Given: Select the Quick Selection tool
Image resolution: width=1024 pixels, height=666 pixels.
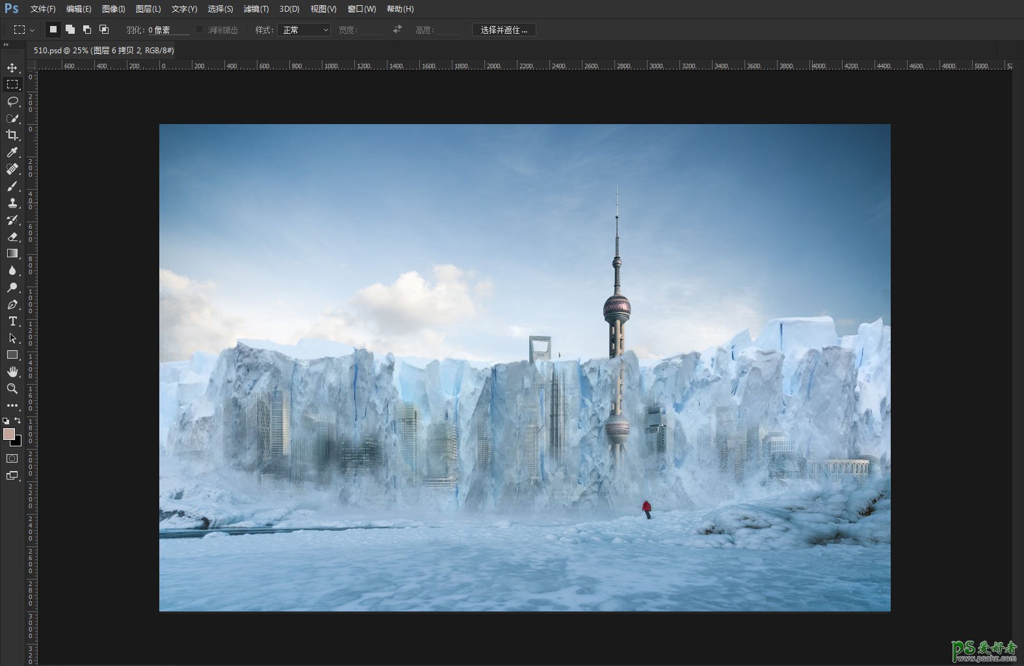Looking at the screenshot, I should pyautogui.click(x=12, y=118).
